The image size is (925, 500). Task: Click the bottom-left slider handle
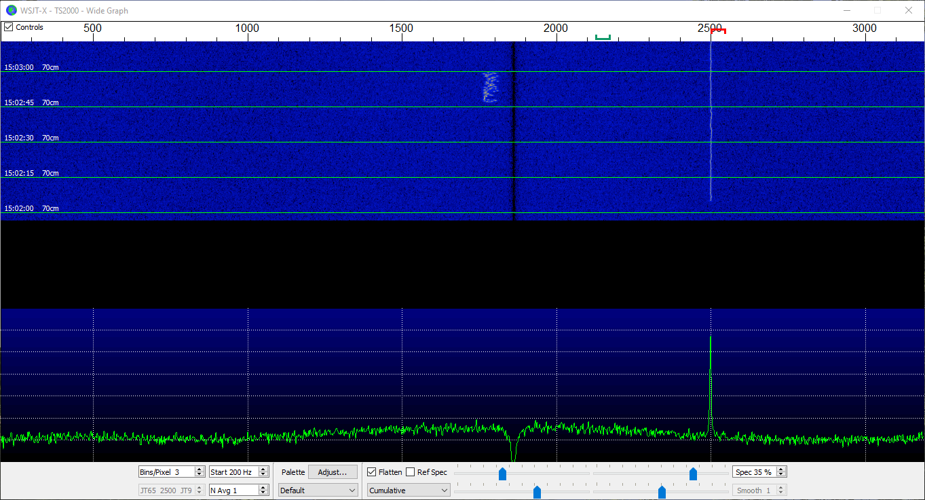(537, 492)
